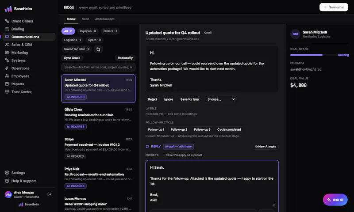354x212 pixels.
Task: Switch to the Sent tab
Action: point(85,19)
